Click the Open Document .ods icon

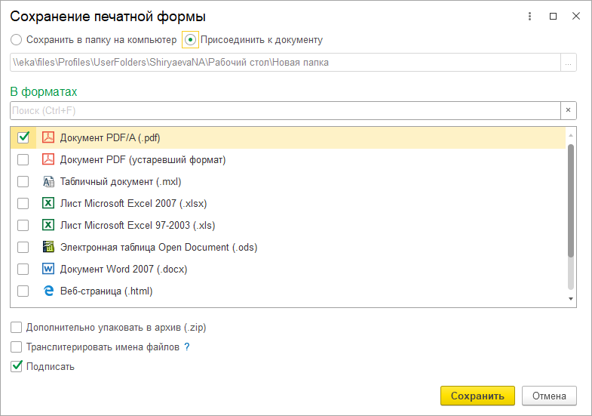pyautogui.click(x=48, y=247)
